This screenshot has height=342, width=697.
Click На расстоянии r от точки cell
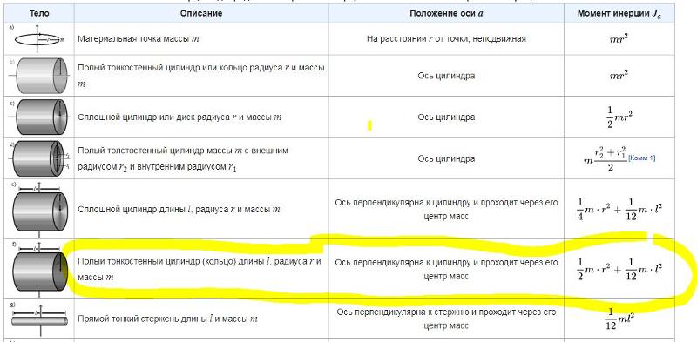click(x=446, y=38)
